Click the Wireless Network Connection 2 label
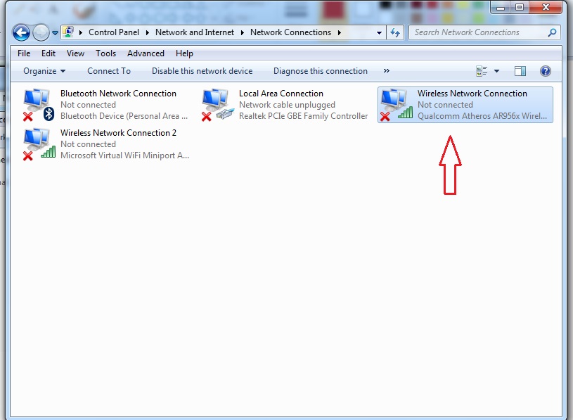Image resolution: width=573 pixels, height=420 pixels. click(x=118, y=133)
